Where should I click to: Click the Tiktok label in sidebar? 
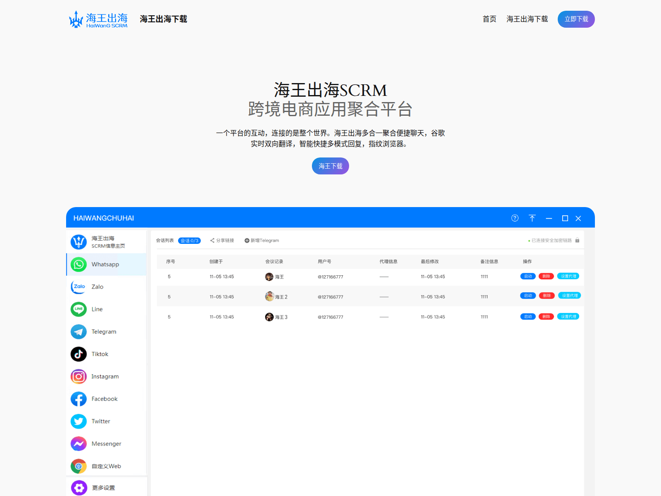coord(100,354)
